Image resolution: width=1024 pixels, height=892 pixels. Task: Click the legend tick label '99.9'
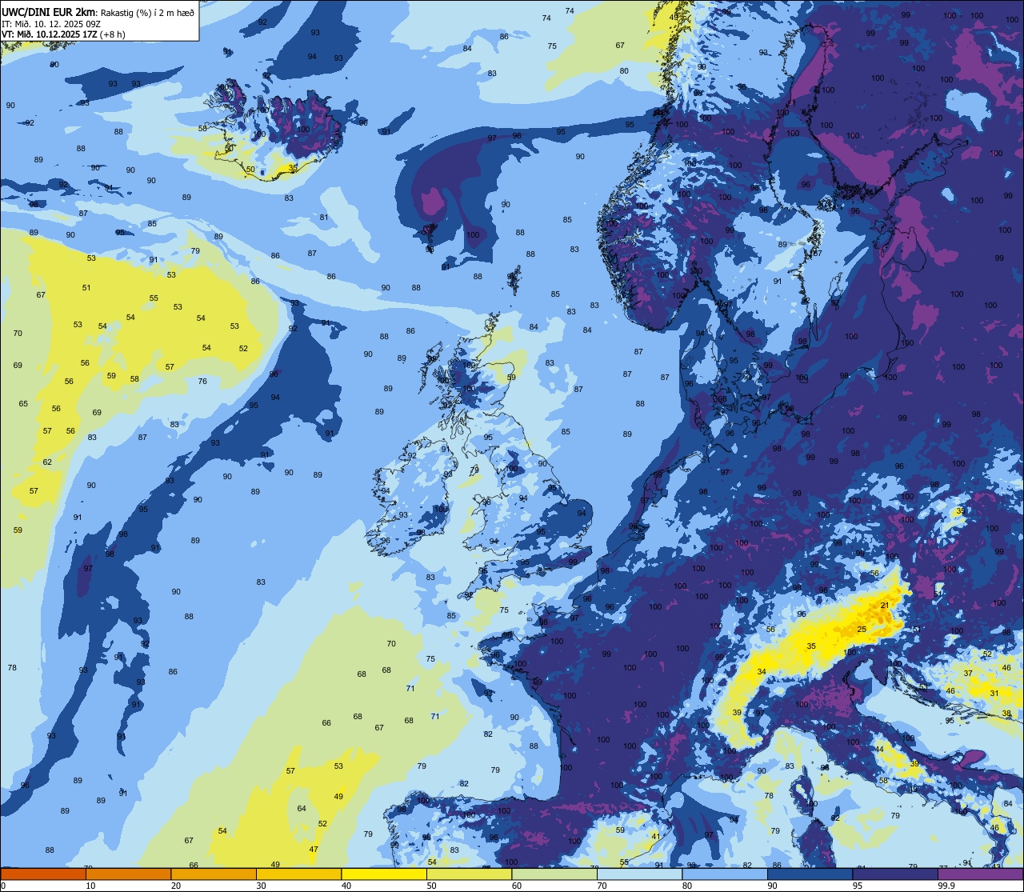click(946, 886)
